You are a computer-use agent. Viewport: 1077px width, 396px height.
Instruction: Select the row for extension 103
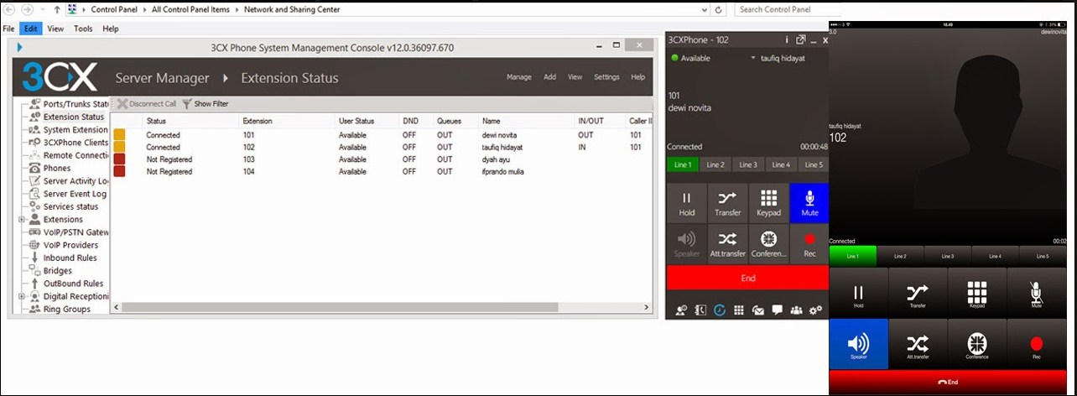tap(382, 159)
